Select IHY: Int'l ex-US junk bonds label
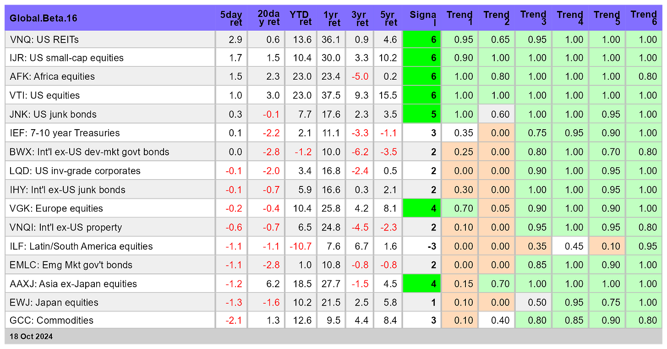667x349 pixels. pos(67,190)
